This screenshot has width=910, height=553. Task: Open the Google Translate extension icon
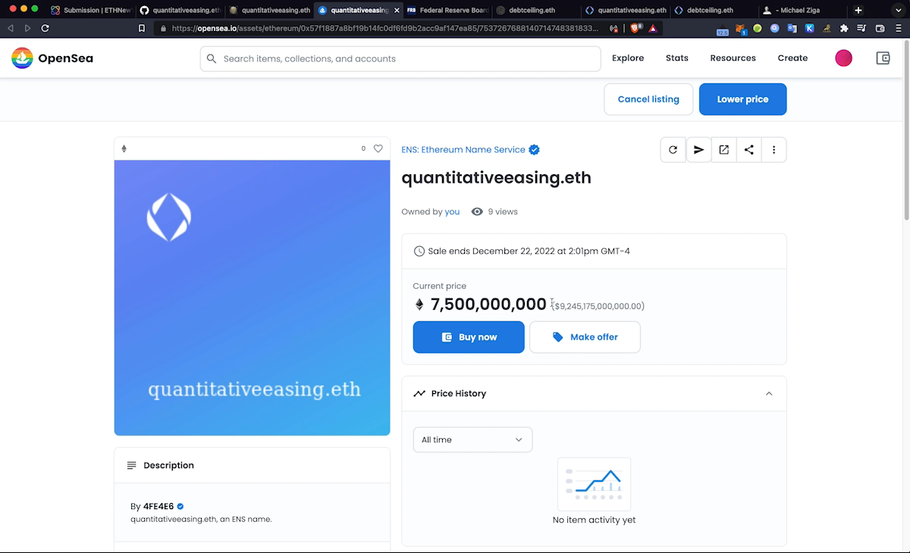792,29
